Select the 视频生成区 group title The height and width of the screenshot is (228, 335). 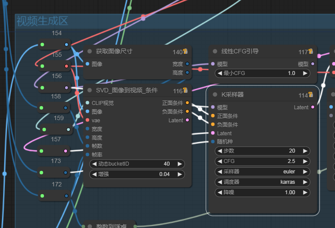click(42, 21)
